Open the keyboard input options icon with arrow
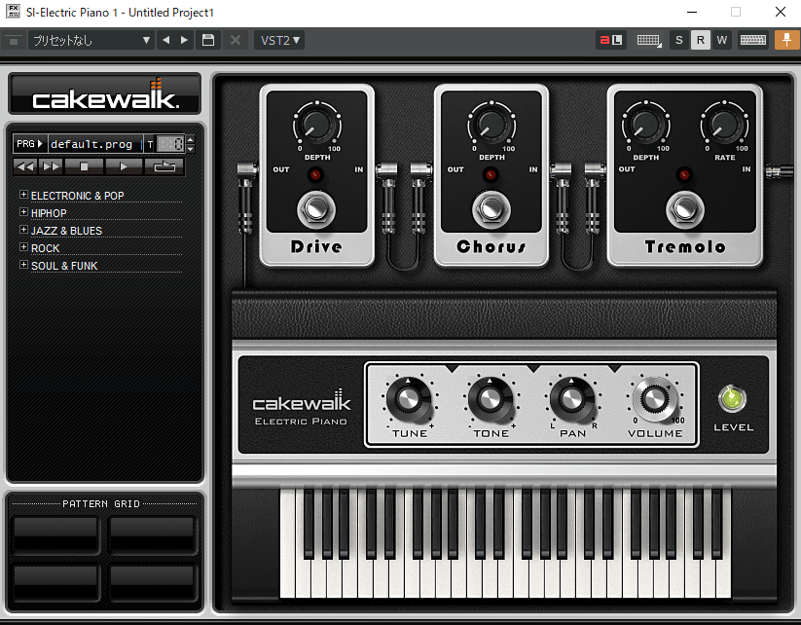The image size is (801, 625). coord(649,40)
